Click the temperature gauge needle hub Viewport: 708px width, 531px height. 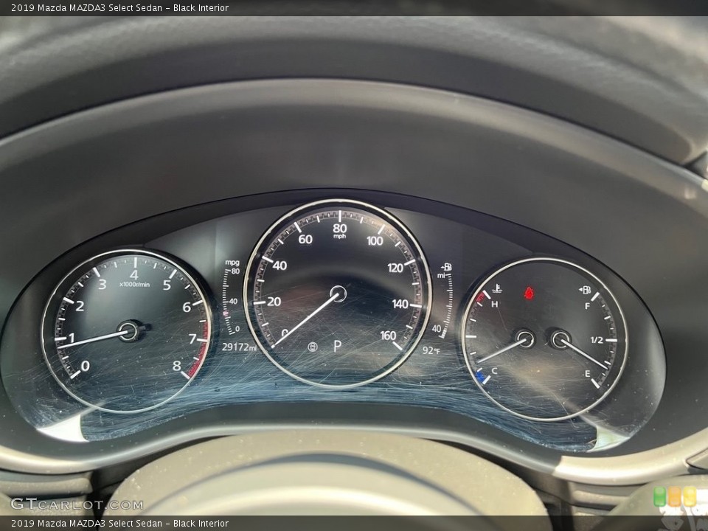coord(525,339)
